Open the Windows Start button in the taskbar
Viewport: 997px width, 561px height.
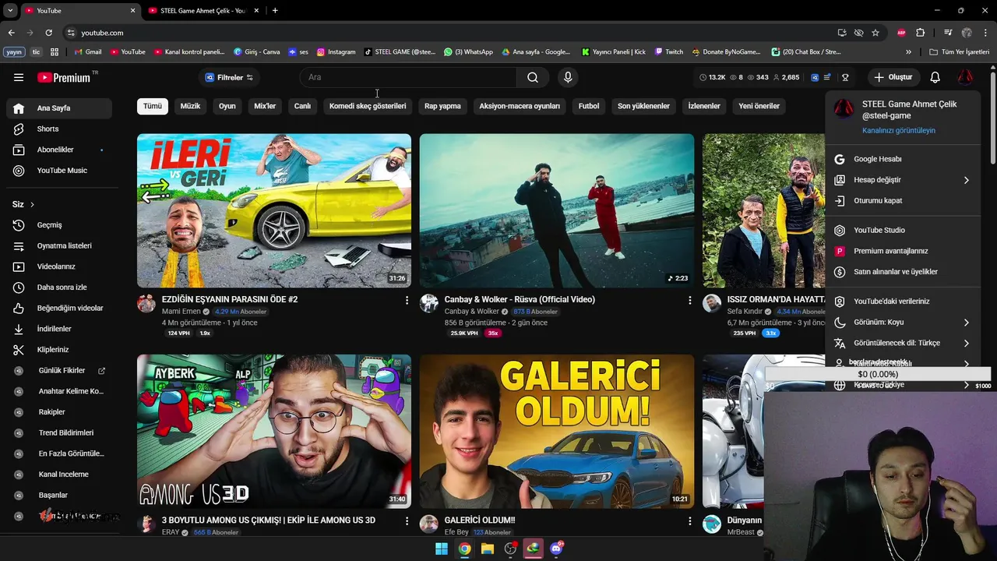[442, 549]
